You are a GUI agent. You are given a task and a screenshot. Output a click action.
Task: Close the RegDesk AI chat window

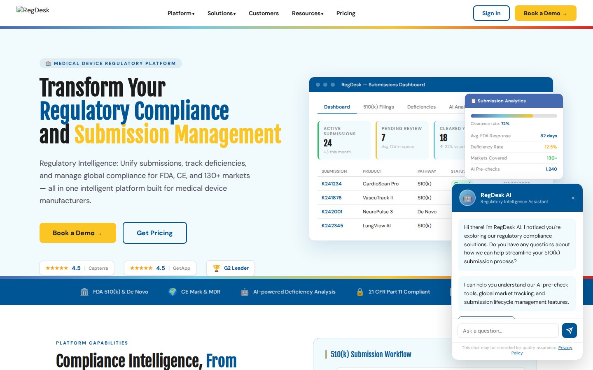tap(573, 198)
